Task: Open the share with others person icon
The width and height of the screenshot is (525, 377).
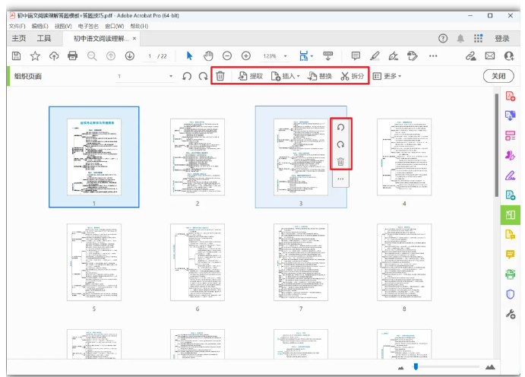Action: click(x=509, y=56)
